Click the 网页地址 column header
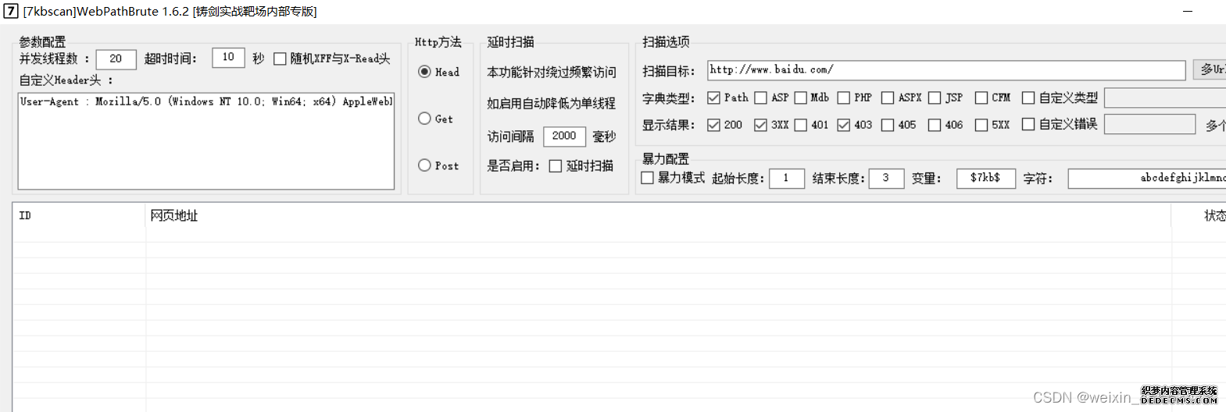 coord(174,215)
